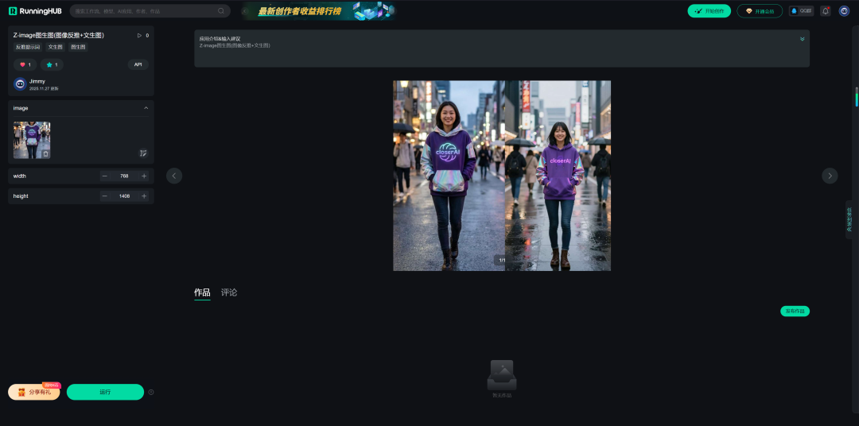Open the image edit mask tool icon
The image size is (859, 426).
pyautogui.click(x=143, y=153)
